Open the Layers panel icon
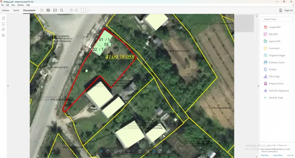Screen dimensions: 295x158 (3, 35)
